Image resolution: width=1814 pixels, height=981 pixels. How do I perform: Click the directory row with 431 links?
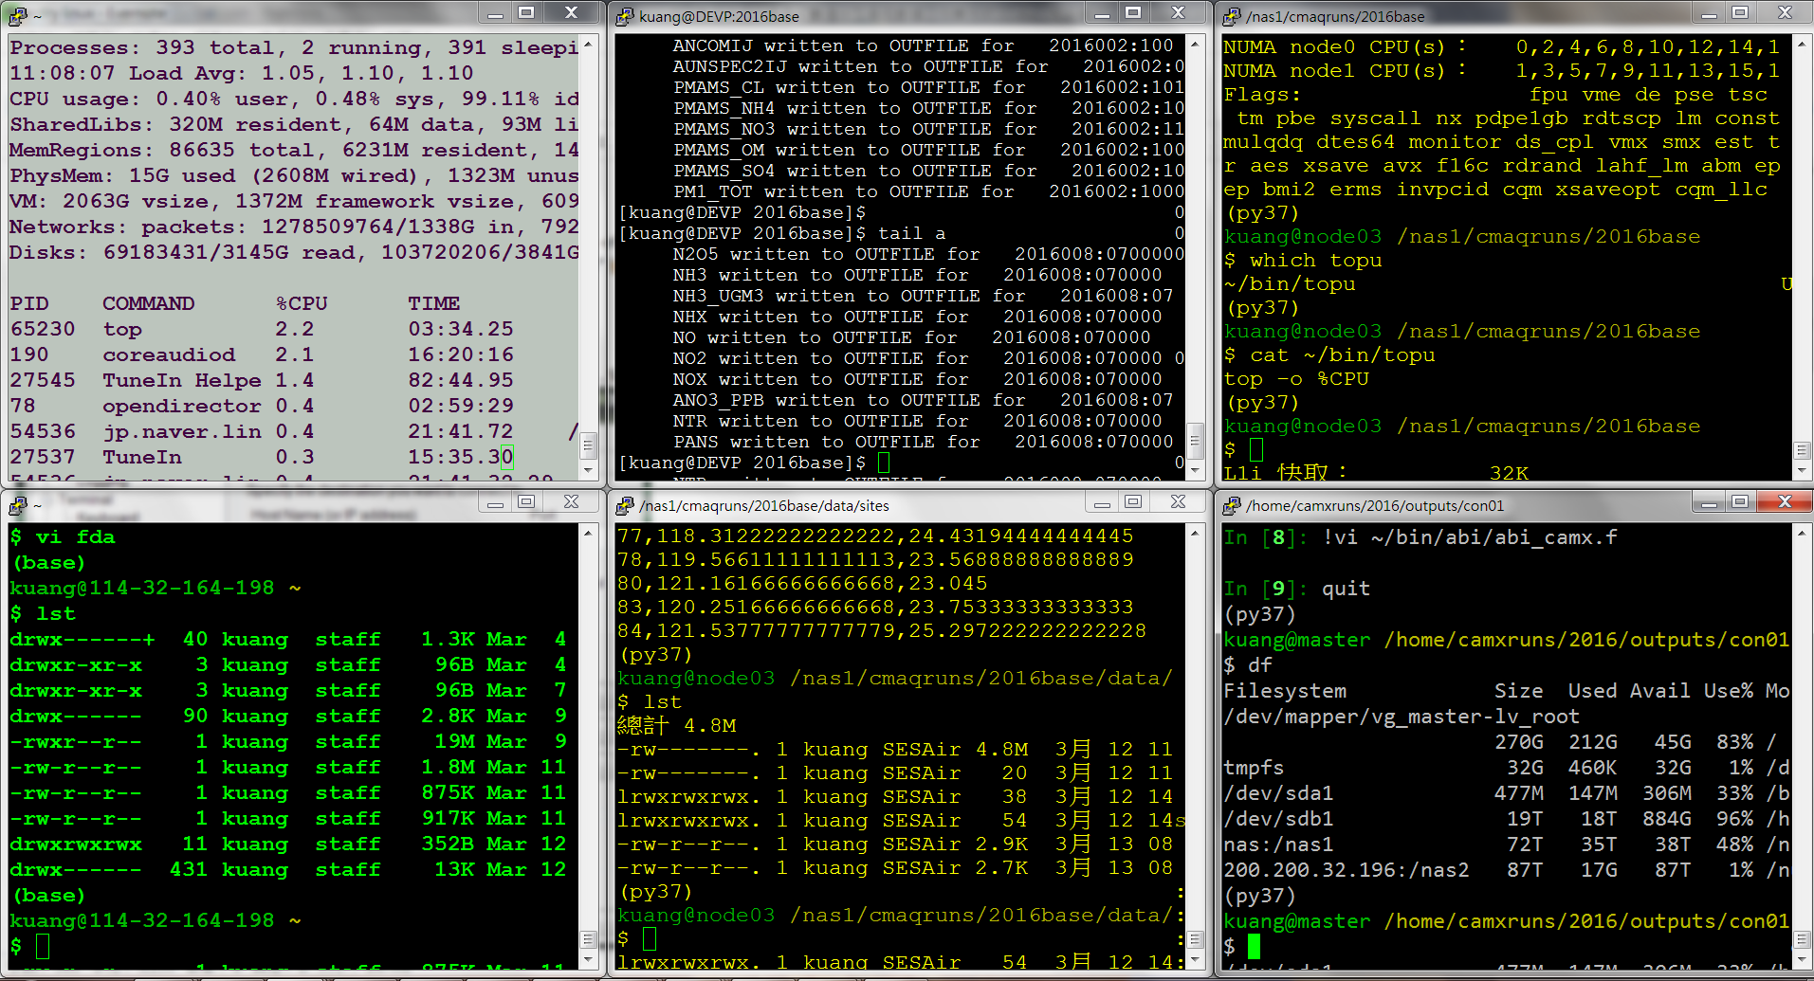(288, 869)
